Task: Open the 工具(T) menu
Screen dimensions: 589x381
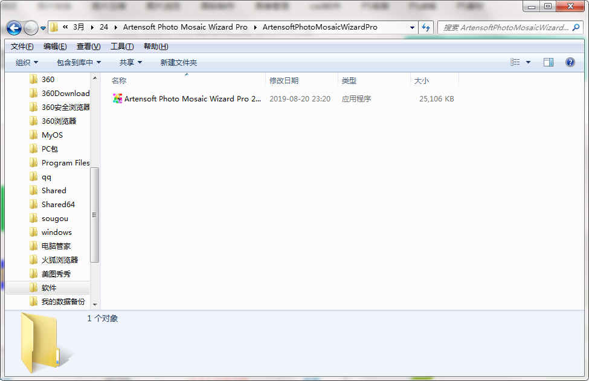Action: click(x=122, y=46)
